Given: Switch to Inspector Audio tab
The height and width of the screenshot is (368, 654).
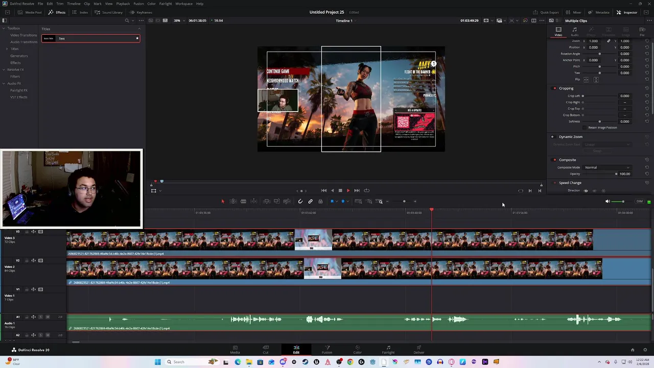Looking at the screenshot, I should (x=574, y=32).
